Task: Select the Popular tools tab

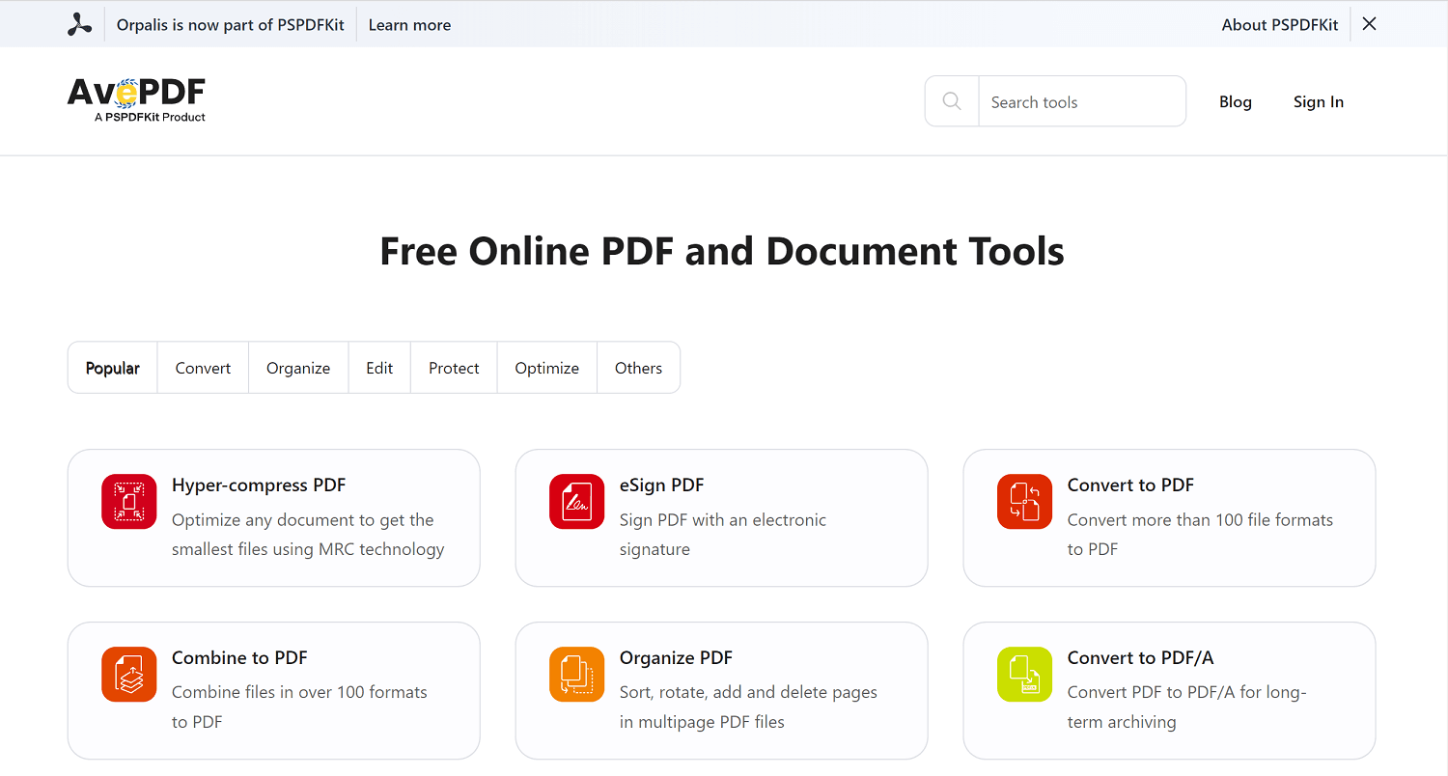Action: point(112,367)
